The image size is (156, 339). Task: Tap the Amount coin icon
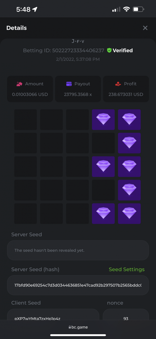(x=19, y=84)
